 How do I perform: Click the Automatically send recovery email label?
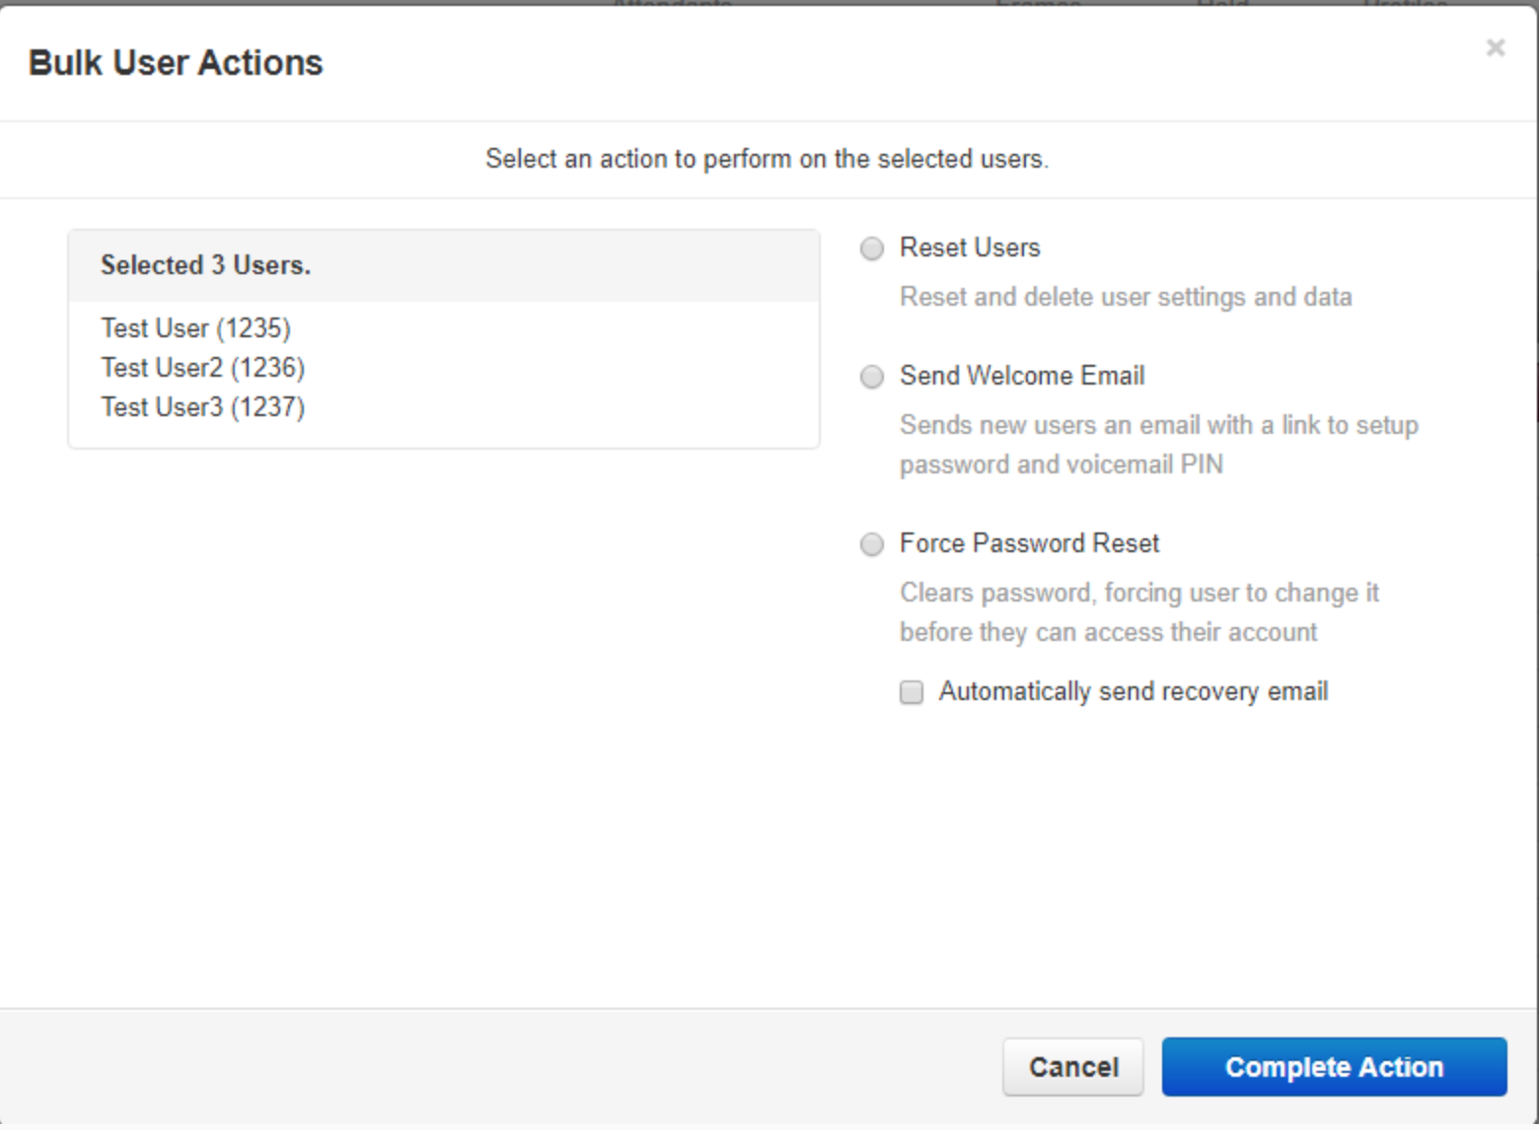[x=1133, y=691]
